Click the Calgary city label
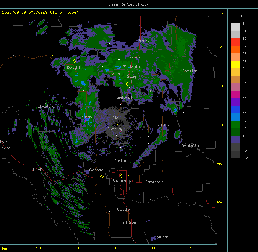This screenshot has width=258, height=252. [x=119, y=180]
